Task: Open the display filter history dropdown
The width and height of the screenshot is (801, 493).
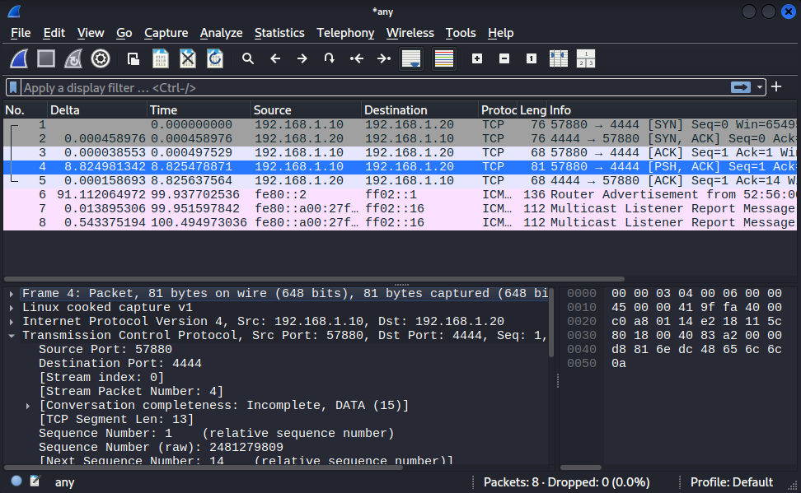Action: [761, 87]
